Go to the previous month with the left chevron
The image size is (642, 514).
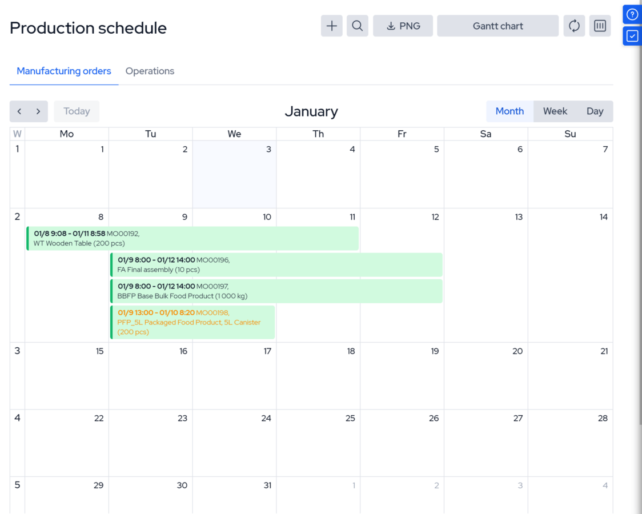click(x=19, y=111)
